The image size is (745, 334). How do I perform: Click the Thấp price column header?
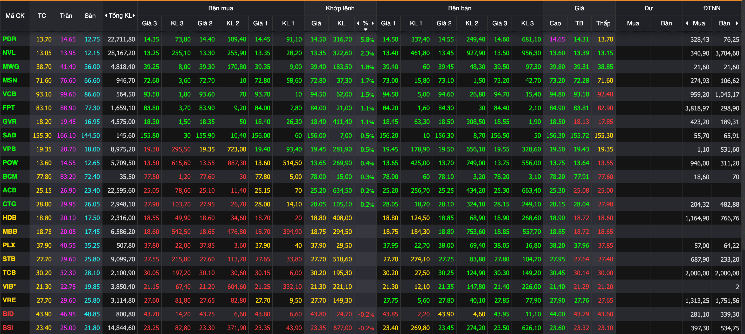pos(603,23)
